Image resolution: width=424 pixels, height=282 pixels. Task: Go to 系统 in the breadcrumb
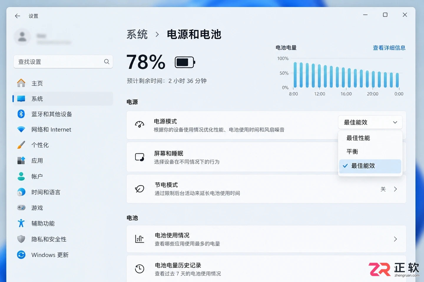coord(137,34)
